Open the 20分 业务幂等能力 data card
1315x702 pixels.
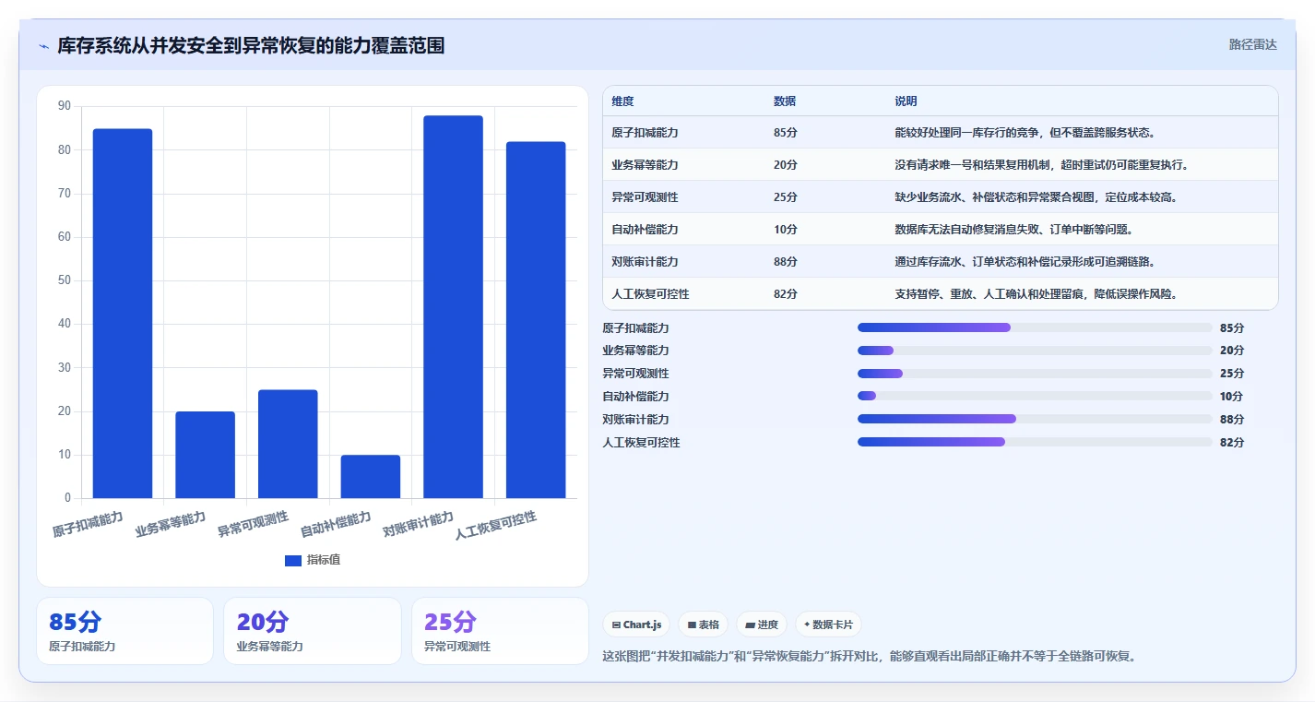(313, 631)
